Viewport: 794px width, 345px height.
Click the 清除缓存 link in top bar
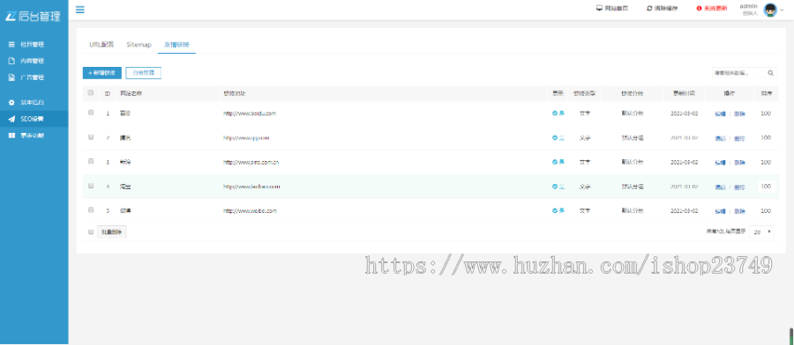[662, 9]
